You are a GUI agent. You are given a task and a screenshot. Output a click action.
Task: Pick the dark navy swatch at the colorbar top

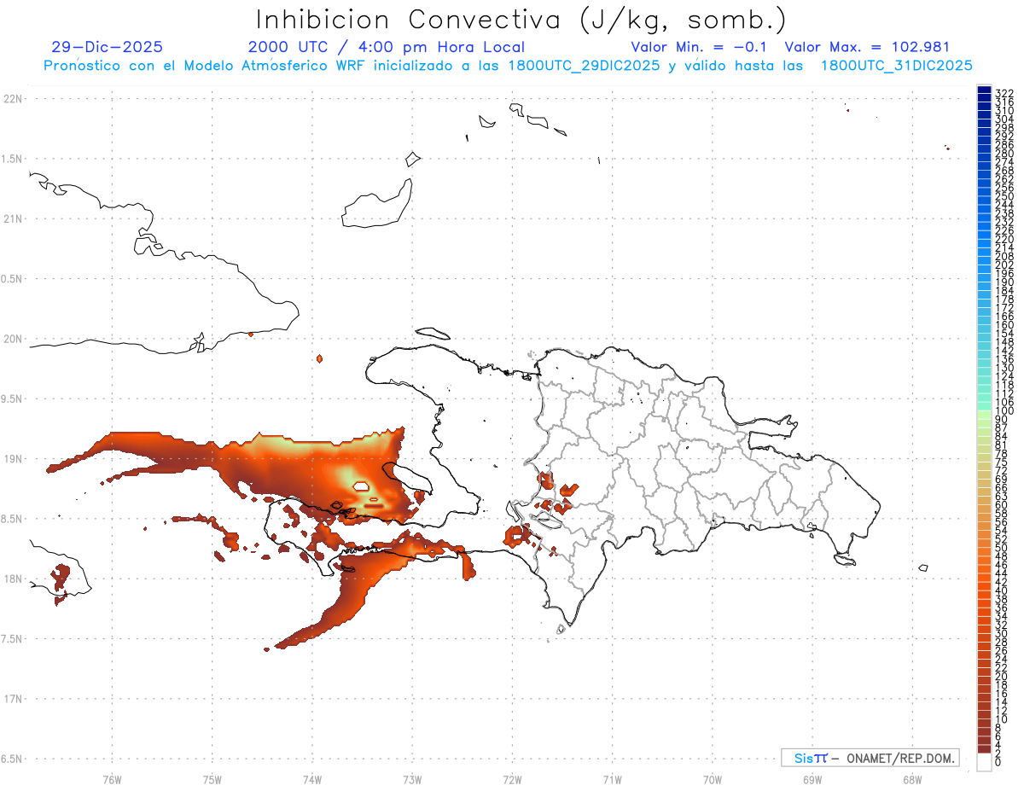pos(984,90)
